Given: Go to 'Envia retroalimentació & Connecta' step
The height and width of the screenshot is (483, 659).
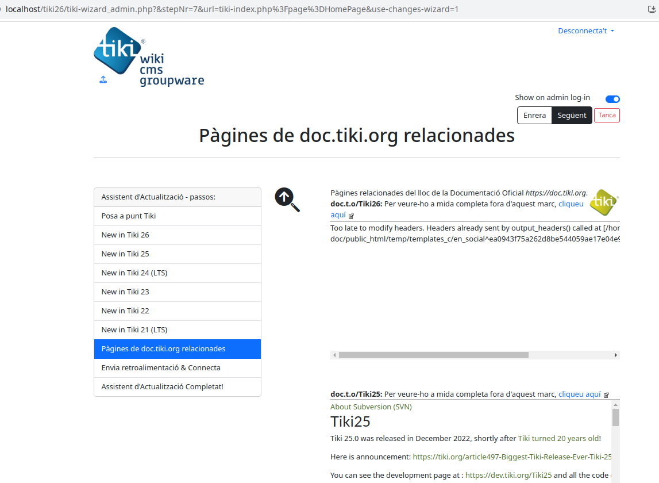Looking at the screenshot, I should point(178,368).
